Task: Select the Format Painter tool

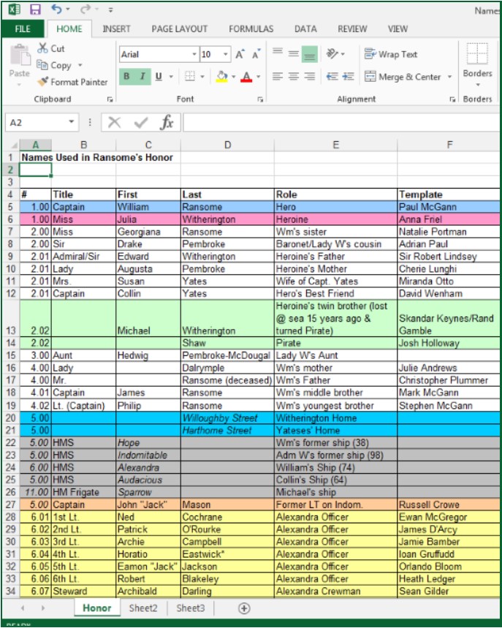Action: tap(72, 82)
